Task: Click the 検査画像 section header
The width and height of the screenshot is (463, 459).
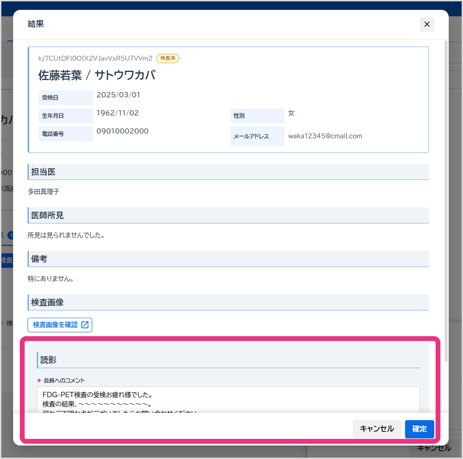Action: [x=48, y=303]
